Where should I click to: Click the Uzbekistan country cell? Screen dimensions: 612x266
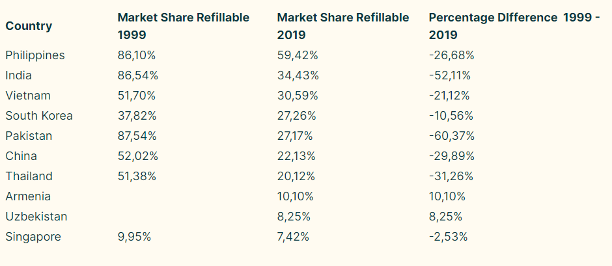[x=36, y=217]
